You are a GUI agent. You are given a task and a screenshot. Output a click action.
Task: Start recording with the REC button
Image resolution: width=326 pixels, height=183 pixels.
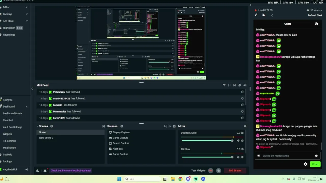(x=211, y=171)
